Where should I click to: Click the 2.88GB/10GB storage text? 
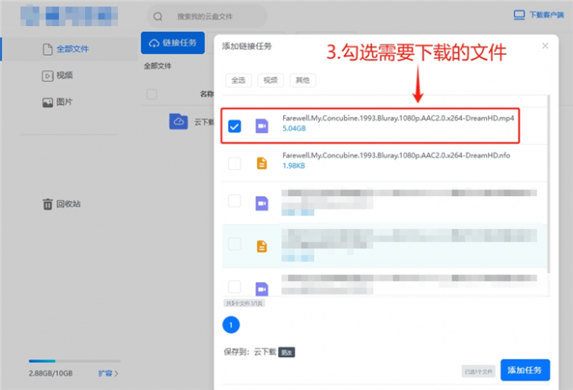51,373
